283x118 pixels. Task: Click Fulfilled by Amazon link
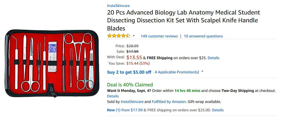click(x=169, y=102)
